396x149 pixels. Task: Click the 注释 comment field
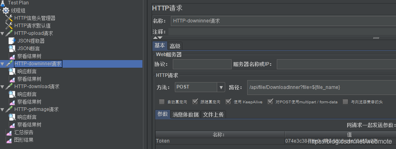(x=282, y=32)
